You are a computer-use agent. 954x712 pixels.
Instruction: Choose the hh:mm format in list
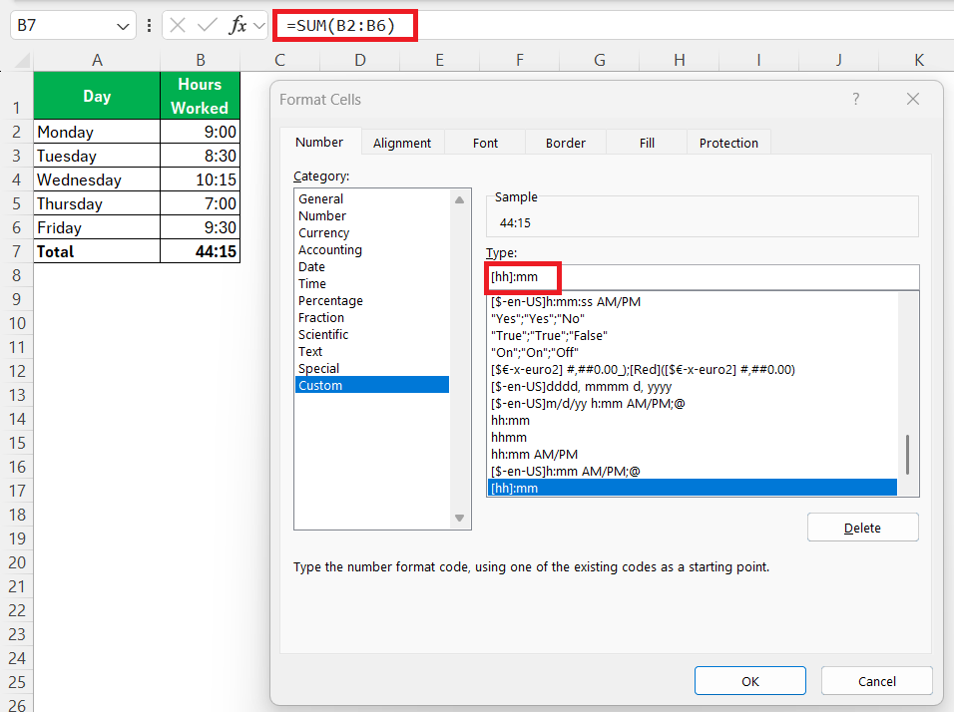coord(693,421)
